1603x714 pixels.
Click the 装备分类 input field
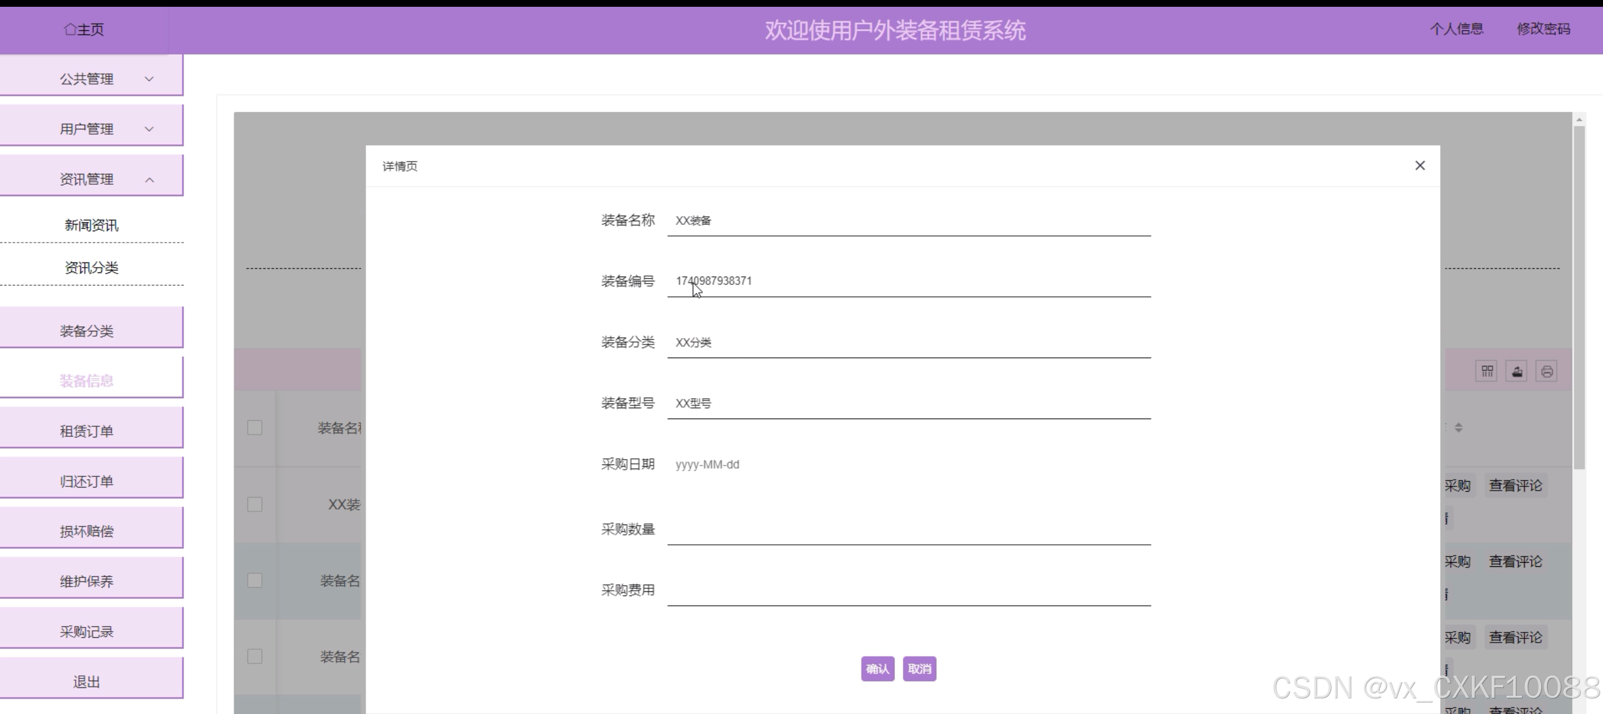coord(909,342)
